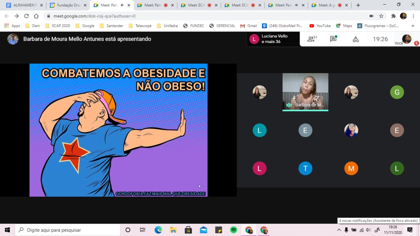Image resolution: width=420 pixels, height=236 pixels.
Task: Open the Maps bookmark
Action: tap(344, 26)
